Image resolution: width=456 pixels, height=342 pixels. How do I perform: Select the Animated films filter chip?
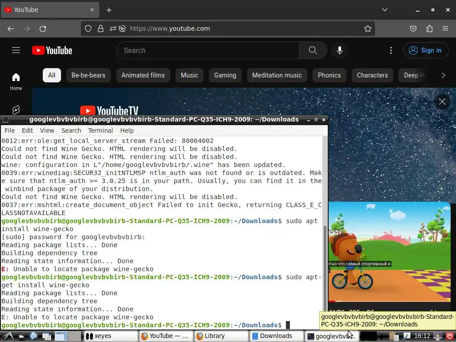[x=143, y=75]
